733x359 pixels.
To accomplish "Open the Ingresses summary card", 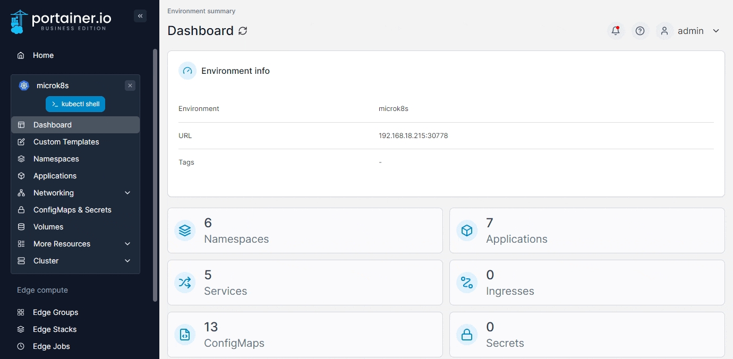I will (x=586, y=283).
